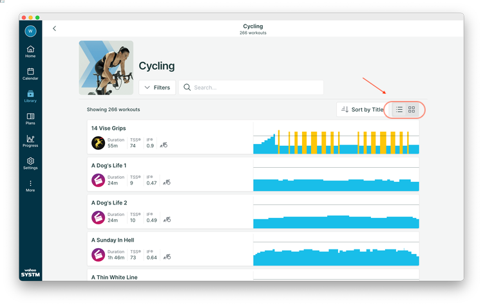Image resolution: width=483 pixels, height=306 pixels.
Task: Click the 55m duration value
Action: click(x=113, y=146)
